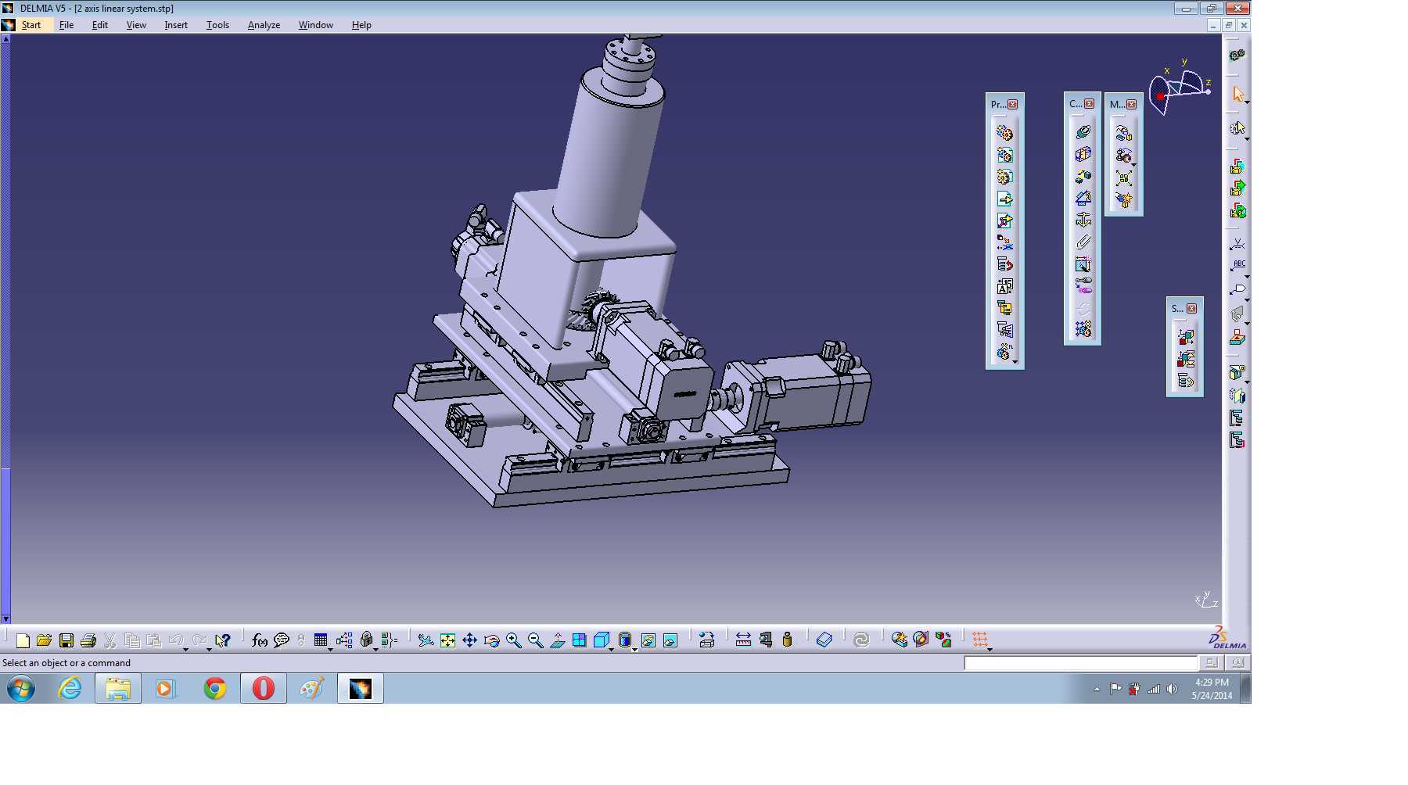Viewport: 1408px width, 785px height.
Task: Open the comment speech bubble tool
Action: 282,640
